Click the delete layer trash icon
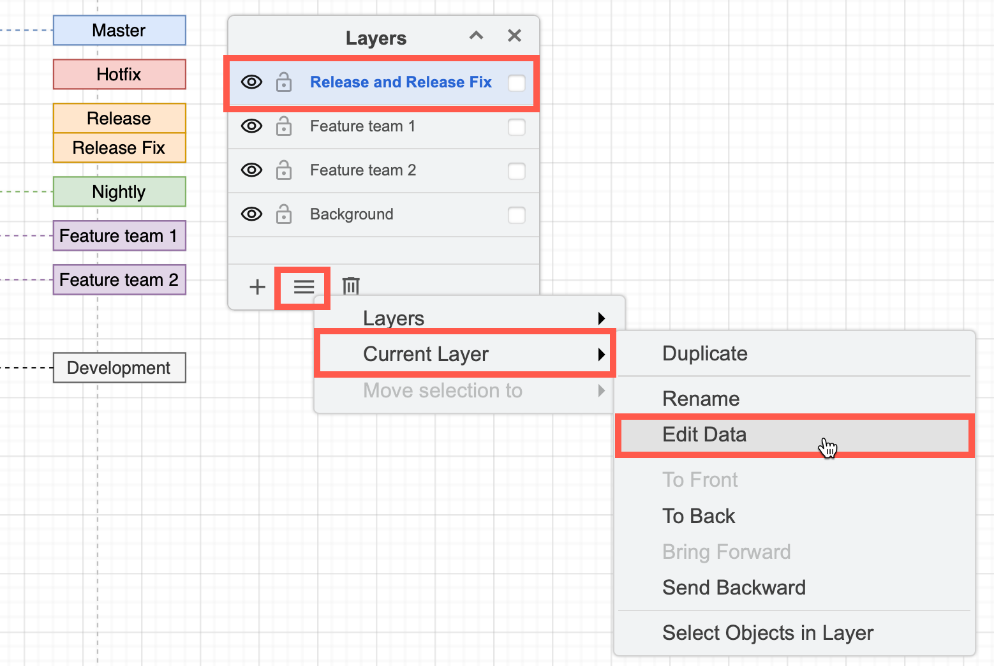 [350, 286]
